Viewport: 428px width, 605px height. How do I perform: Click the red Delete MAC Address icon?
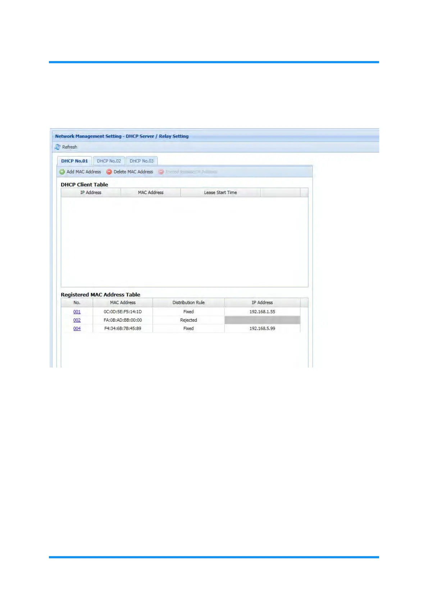(109, 172)
